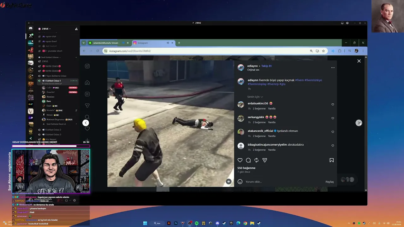This screenshot has height=227, width=404.
Task: Switch to the Instagram browser tab
Action: [154, 43]
